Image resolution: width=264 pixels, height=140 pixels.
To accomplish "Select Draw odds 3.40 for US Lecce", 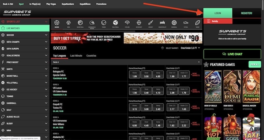I will [146, 91].
